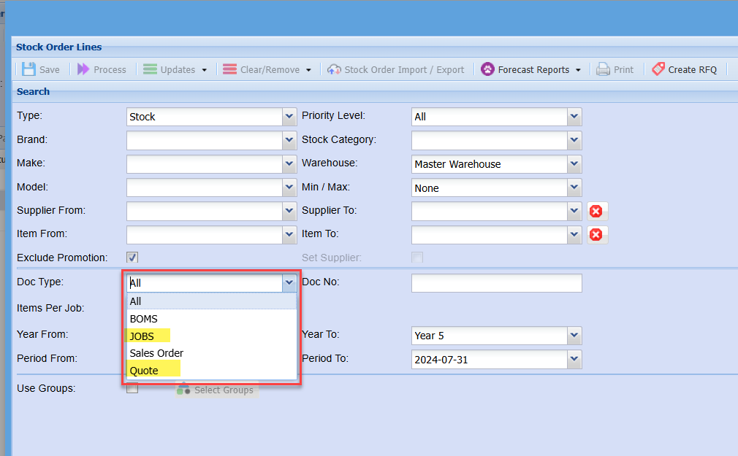Click the Type field showing Stock

pos(205,117)
